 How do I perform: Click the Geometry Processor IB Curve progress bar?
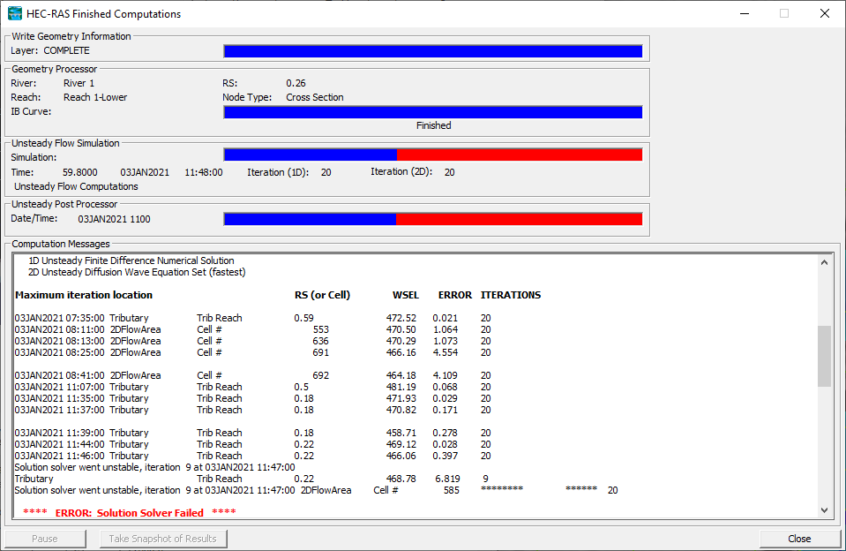(433, 112)
